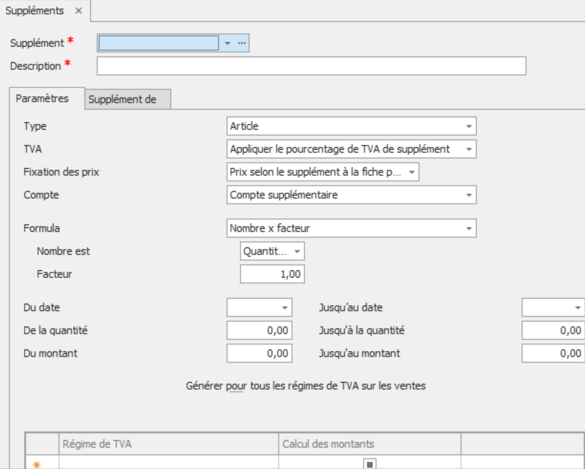Viewport: 585px width, 469px height.
Task: Switch to the Supplément de tab
Action: tap(127, 100)
